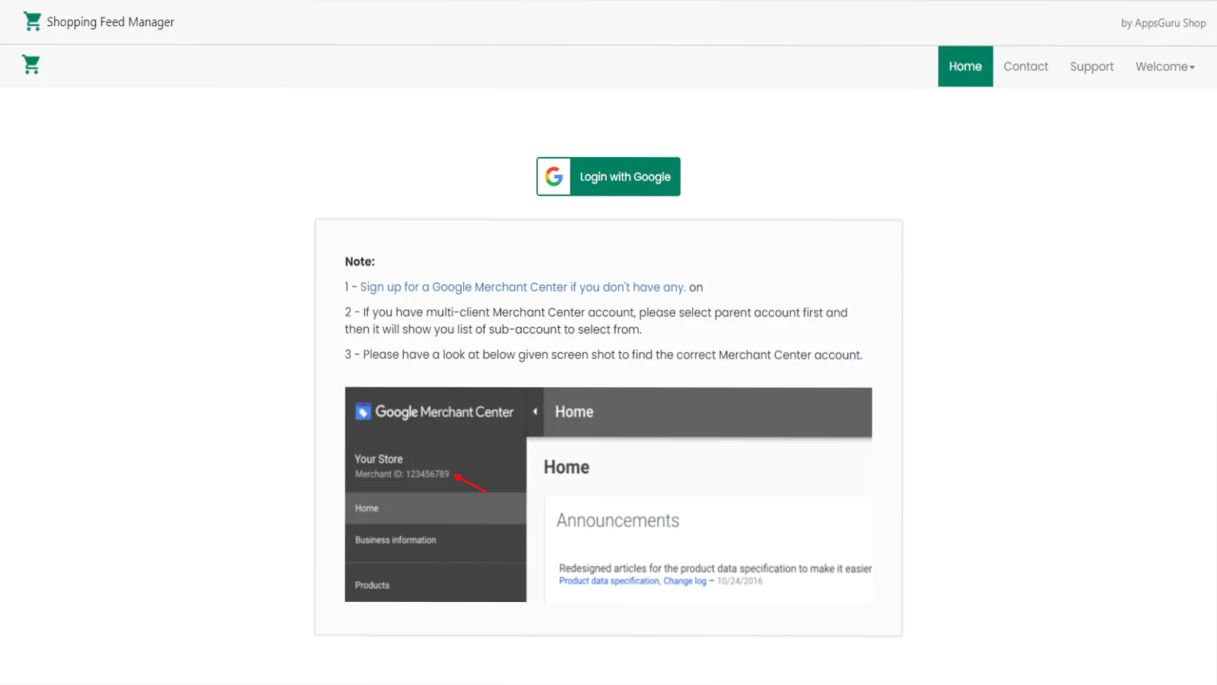
Task: Select Business information in sidebar image
Action: (x=396, y=540)
